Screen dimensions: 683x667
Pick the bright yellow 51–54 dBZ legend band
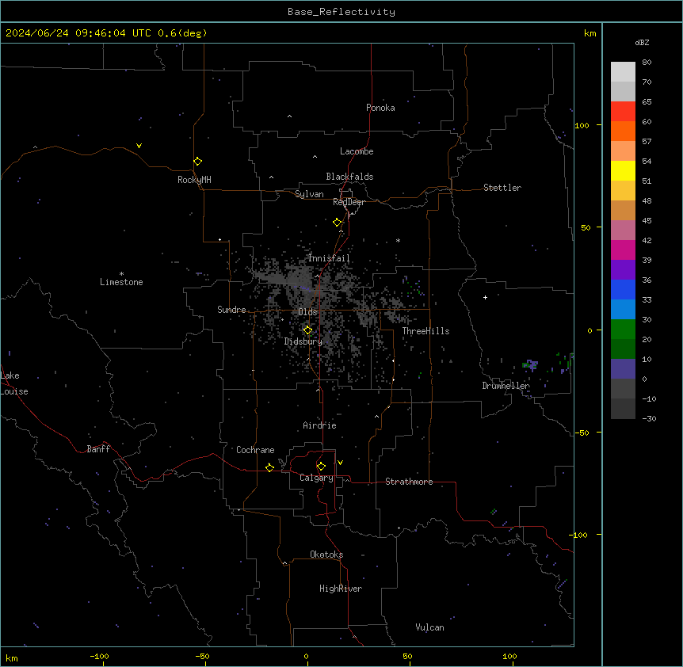(623, 170)
